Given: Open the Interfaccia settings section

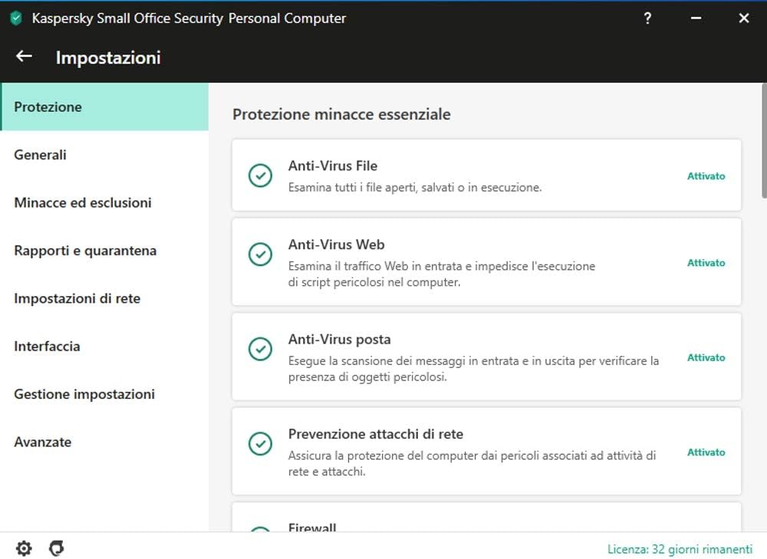Looking at the screenshot, I should [104, 347].
